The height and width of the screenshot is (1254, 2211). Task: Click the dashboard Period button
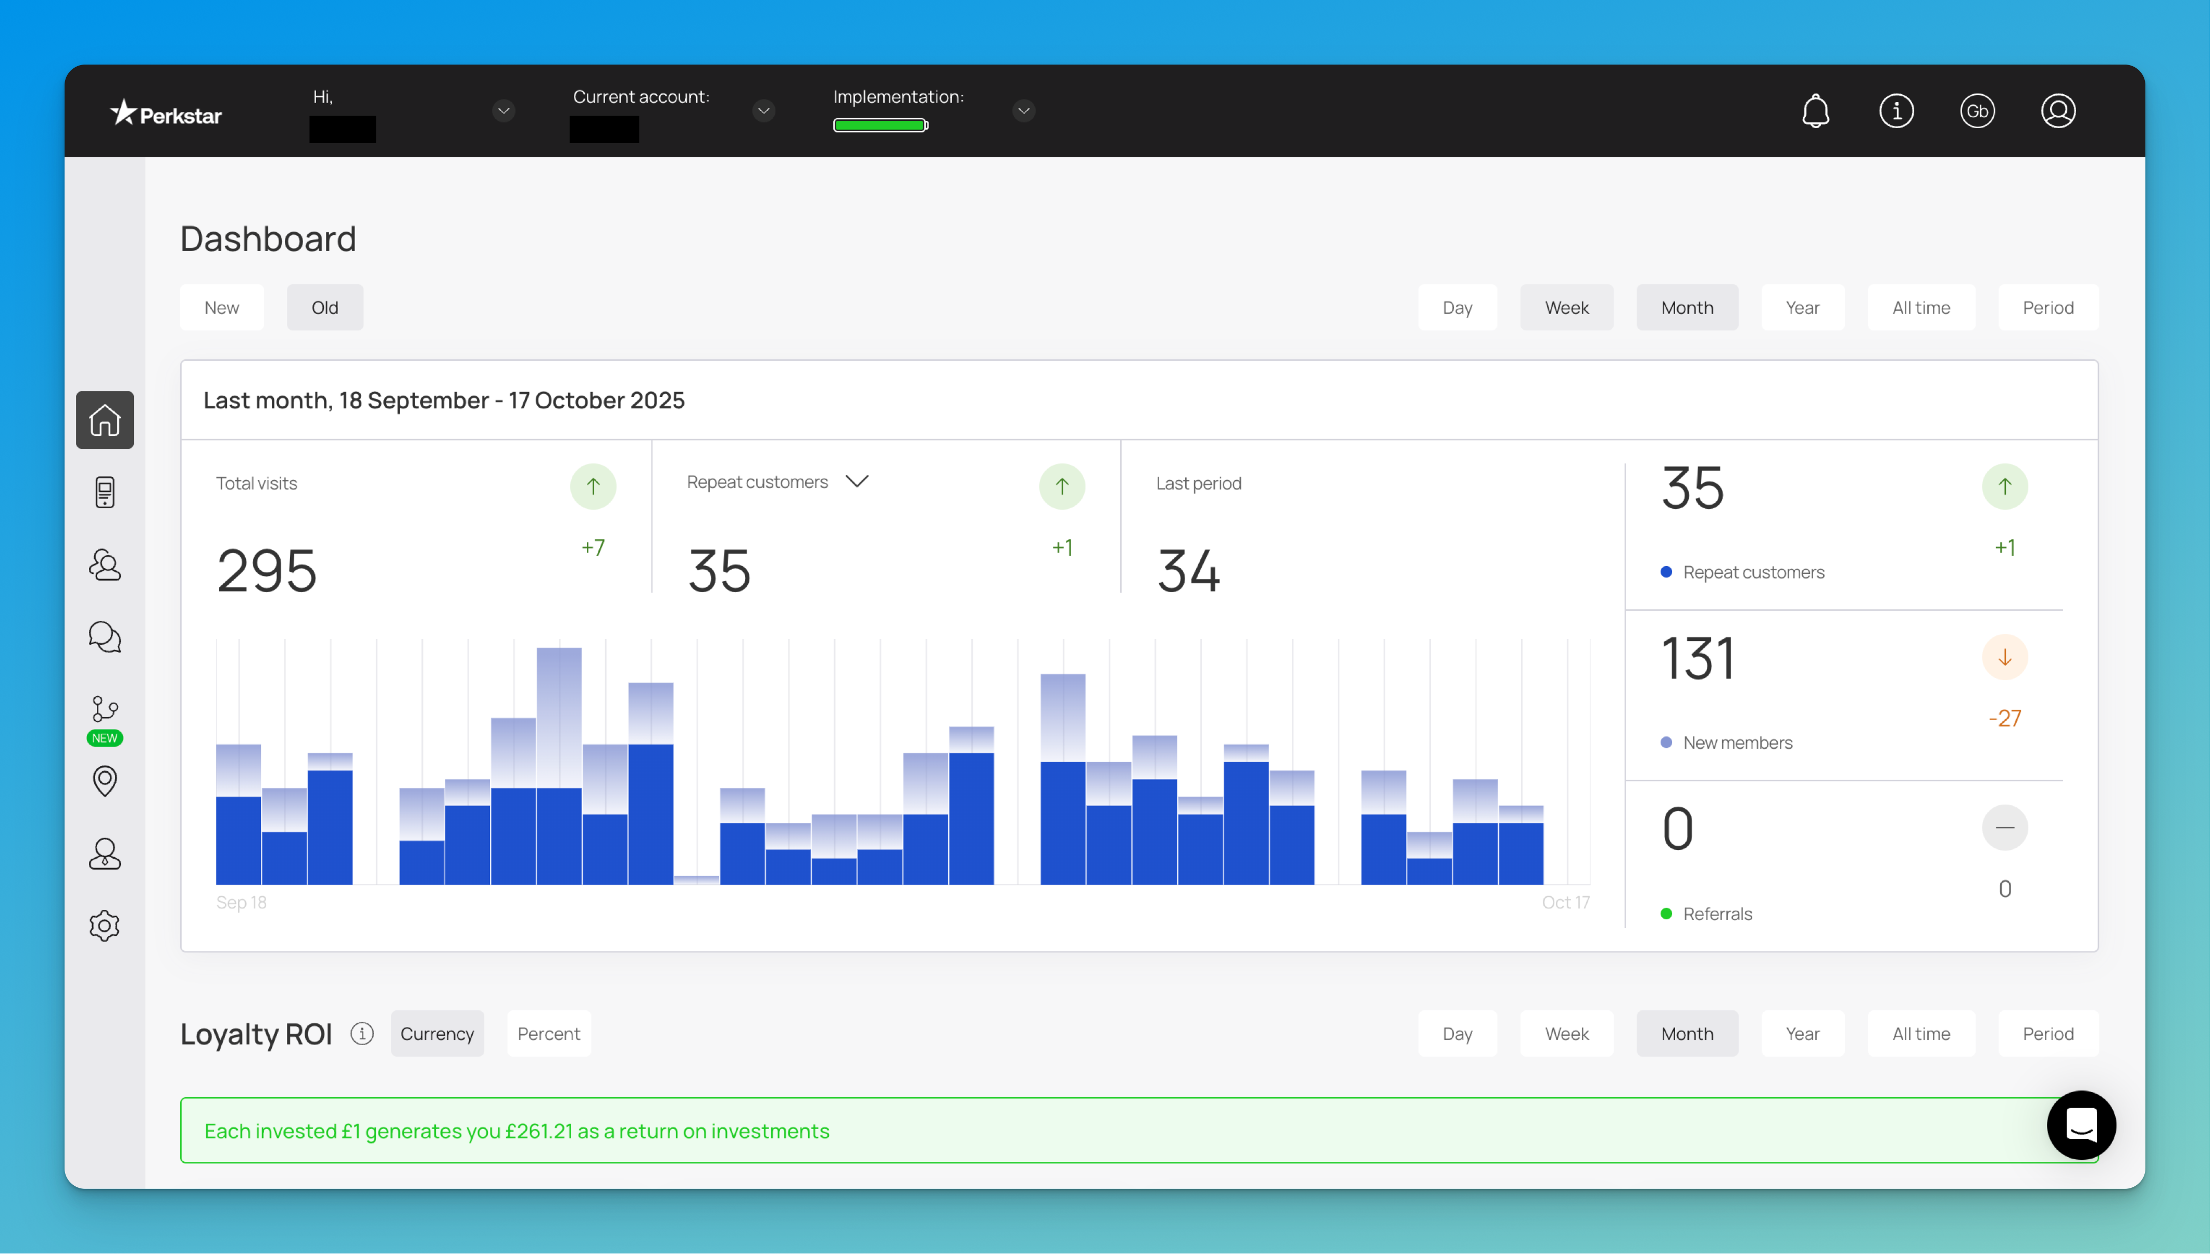[2047, 307]
